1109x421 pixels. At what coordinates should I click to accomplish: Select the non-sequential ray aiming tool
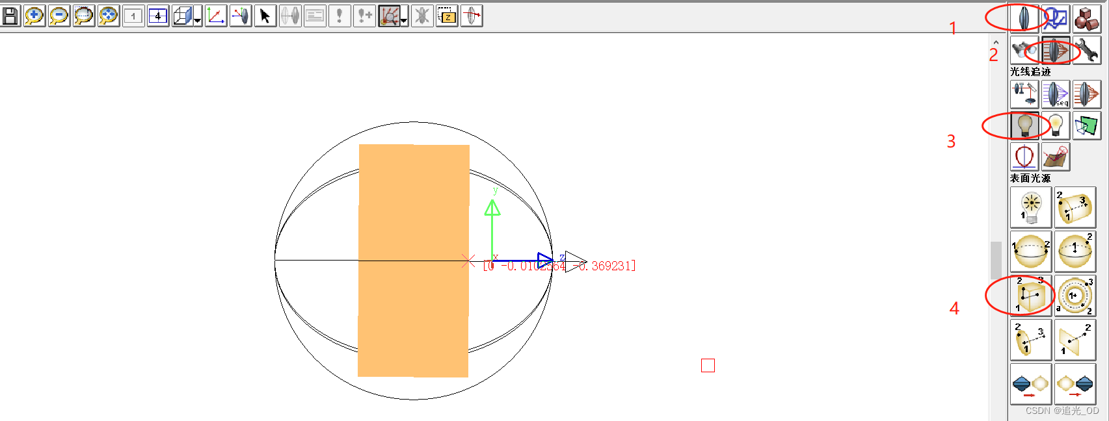pos(1024,94)
